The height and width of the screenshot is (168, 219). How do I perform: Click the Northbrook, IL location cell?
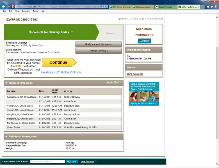click(x=21, y=123)
